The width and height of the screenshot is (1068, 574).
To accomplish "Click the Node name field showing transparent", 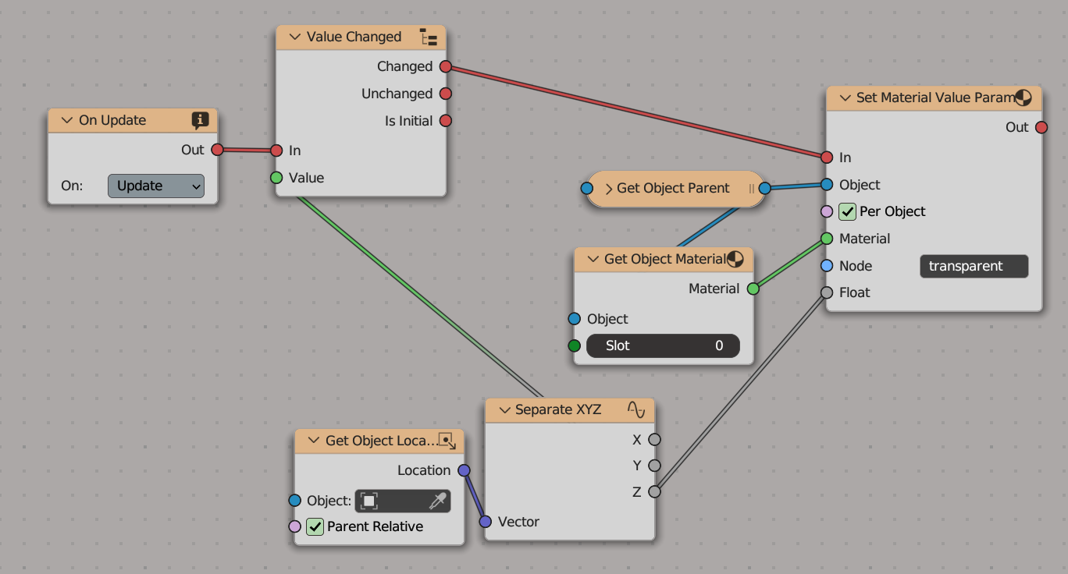I will coord(974,266).
